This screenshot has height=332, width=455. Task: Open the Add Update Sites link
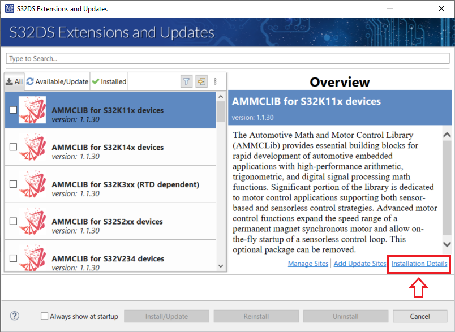point(360,264)
